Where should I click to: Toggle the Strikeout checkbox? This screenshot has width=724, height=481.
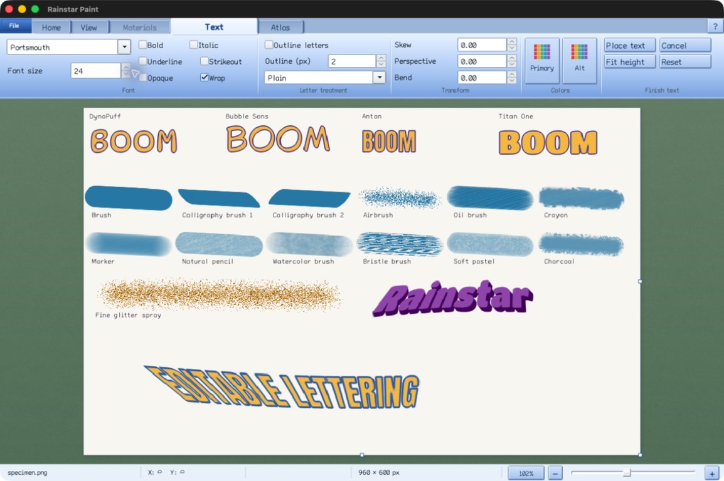pos(205,61)
